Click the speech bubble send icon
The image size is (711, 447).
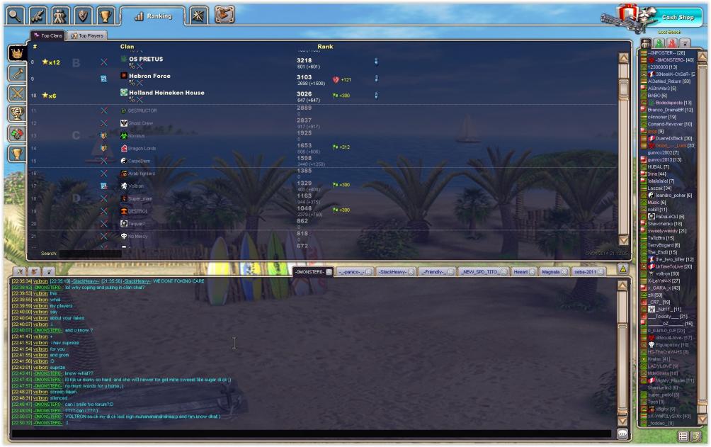pyautogui.click(x=622, y=434)
